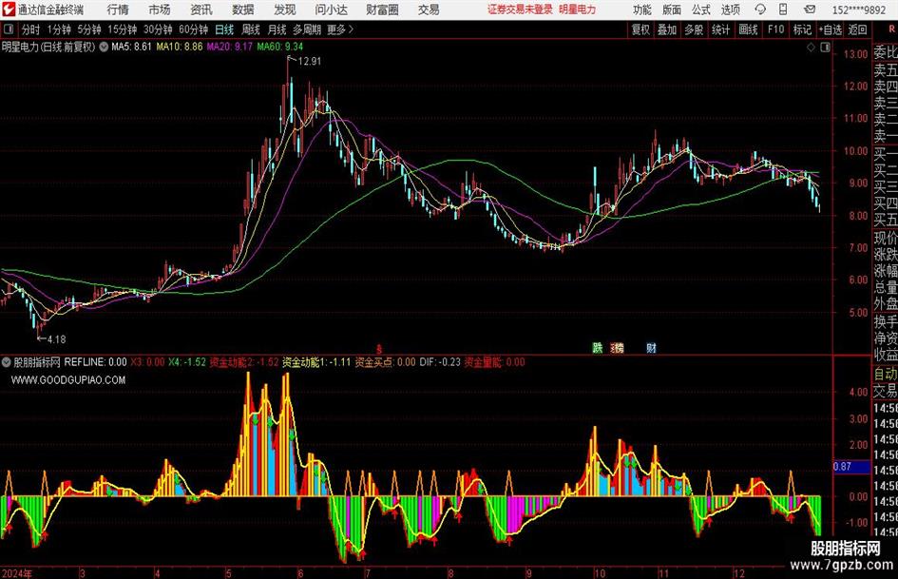Expand the 股朋指标网 indicator dropdown arrow
898x579 pixels.
coord(7,361)
